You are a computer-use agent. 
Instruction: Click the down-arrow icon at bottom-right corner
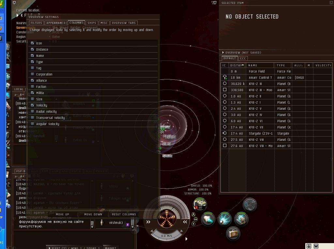tap(309, 246)
